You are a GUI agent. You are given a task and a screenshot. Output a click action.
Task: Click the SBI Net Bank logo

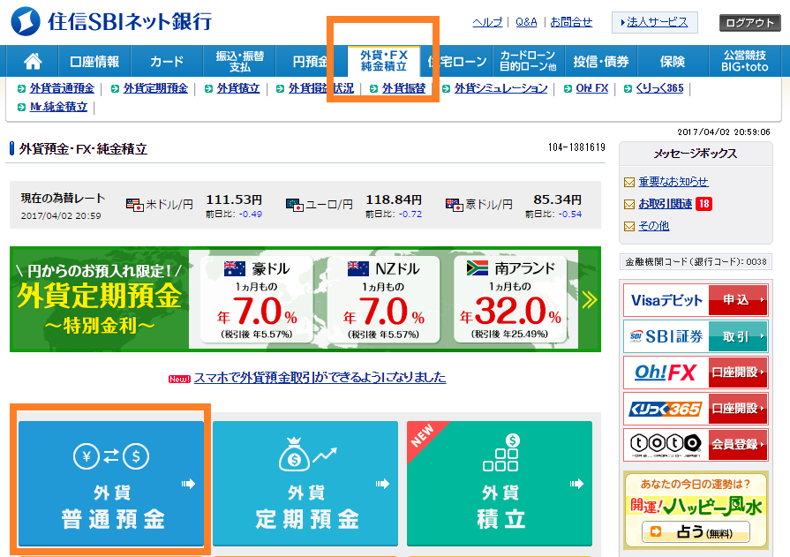coord(111,21)
